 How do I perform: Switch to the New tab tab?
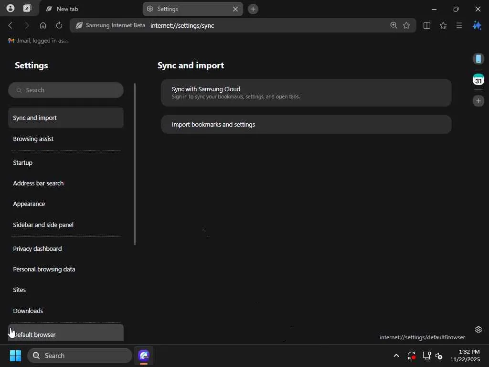click(90, 9)
